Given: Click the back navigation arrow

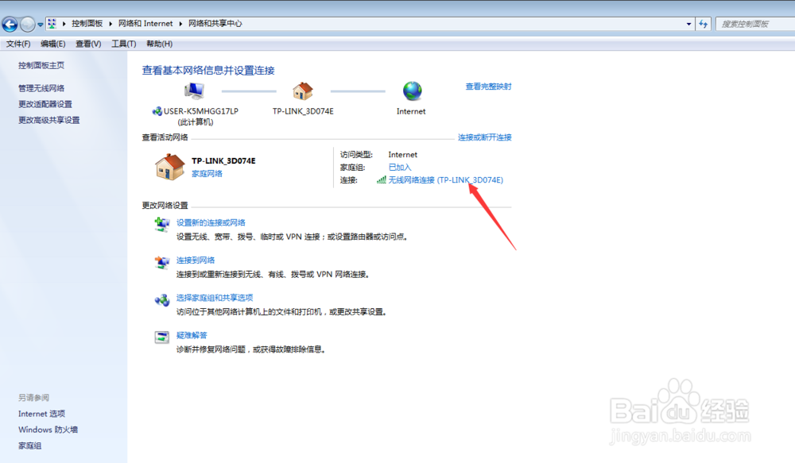Looking at the screenshot, I should click(x=10, y=24).
